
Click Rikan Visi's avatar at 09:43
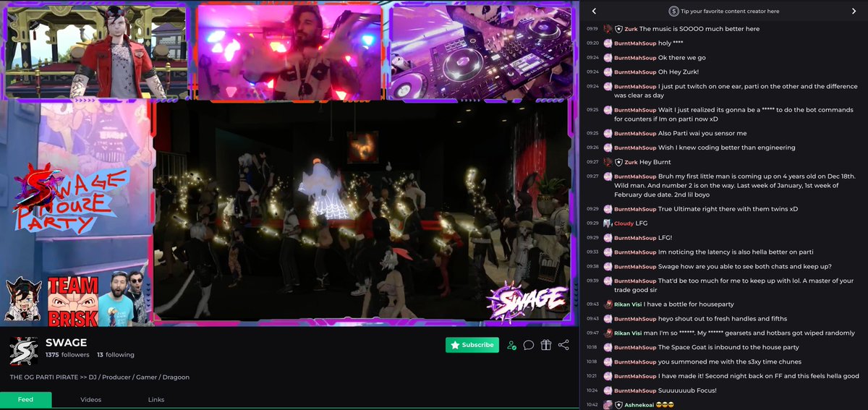(x=608, y=304)
